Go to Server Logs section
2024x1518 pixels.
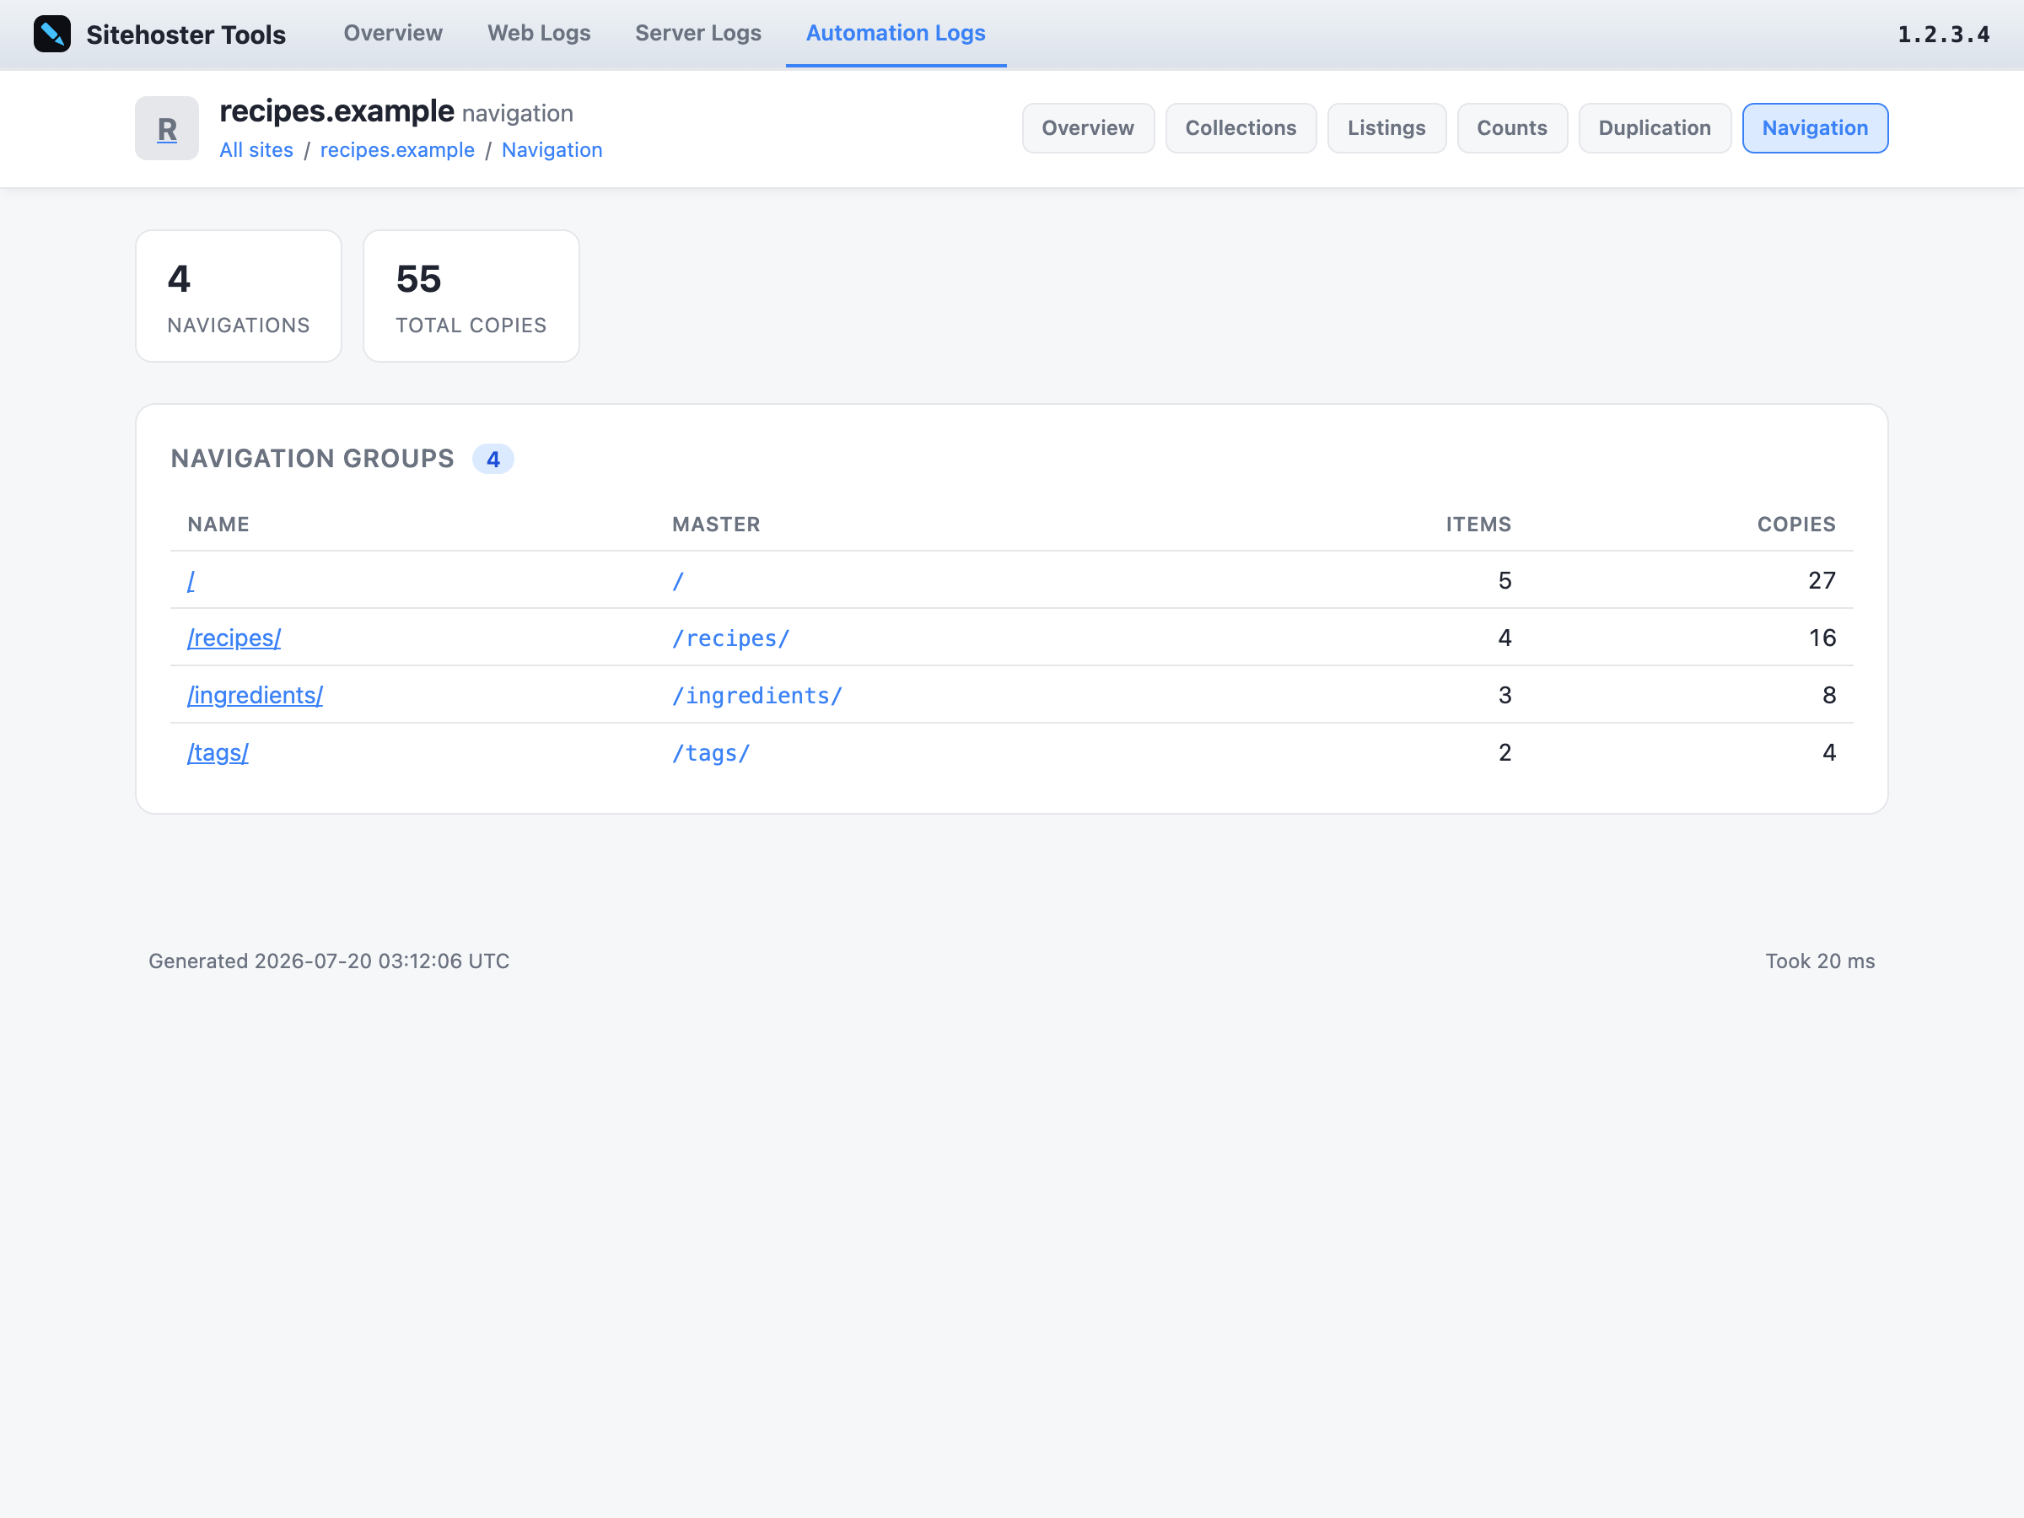(x=698, y=33)
